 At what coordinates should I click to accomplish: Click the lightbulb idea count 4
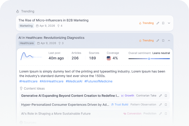pos(60,26)
